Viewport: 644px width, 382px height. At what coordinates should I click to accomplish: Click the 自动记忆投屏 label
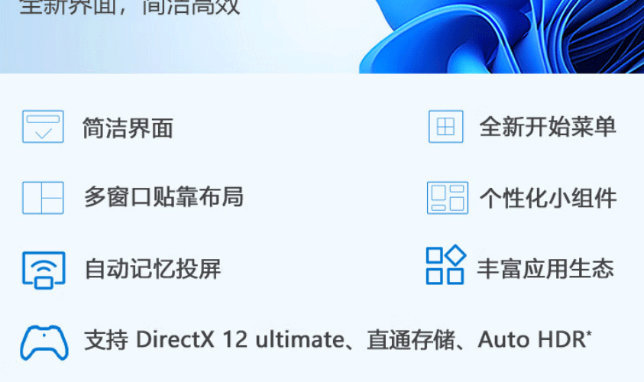[153, 269]
